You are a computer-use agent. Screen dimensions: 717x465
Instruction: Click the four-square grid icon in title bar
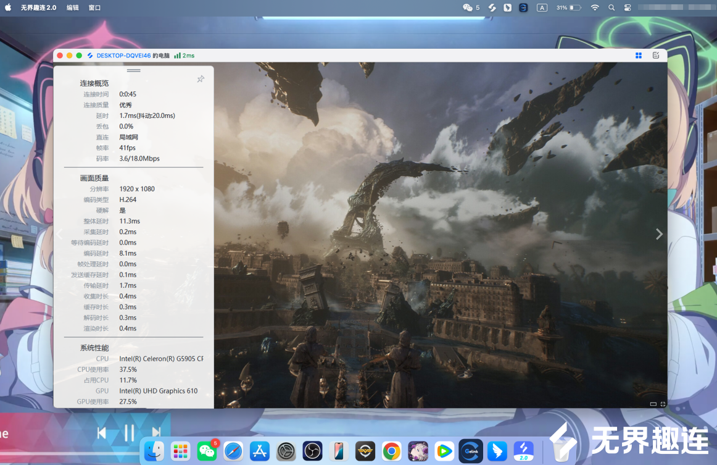[639, 56]
